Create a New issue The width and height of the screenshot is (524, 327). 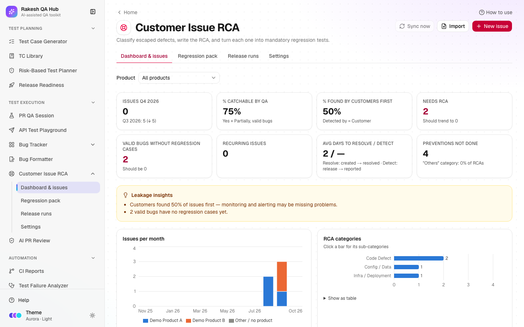[x=492, y=26]
